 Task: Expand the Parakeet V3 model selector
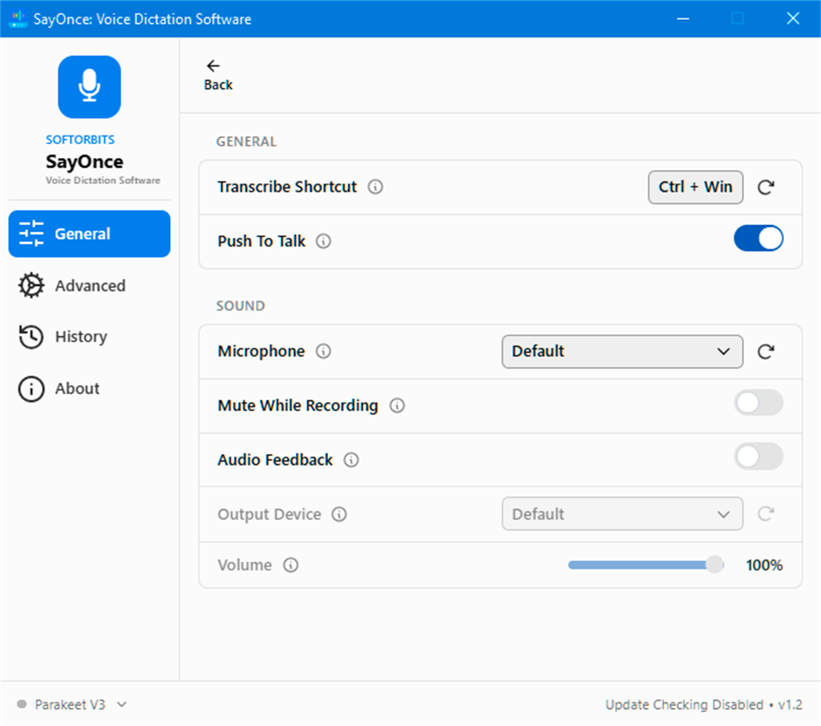(81, 704)
